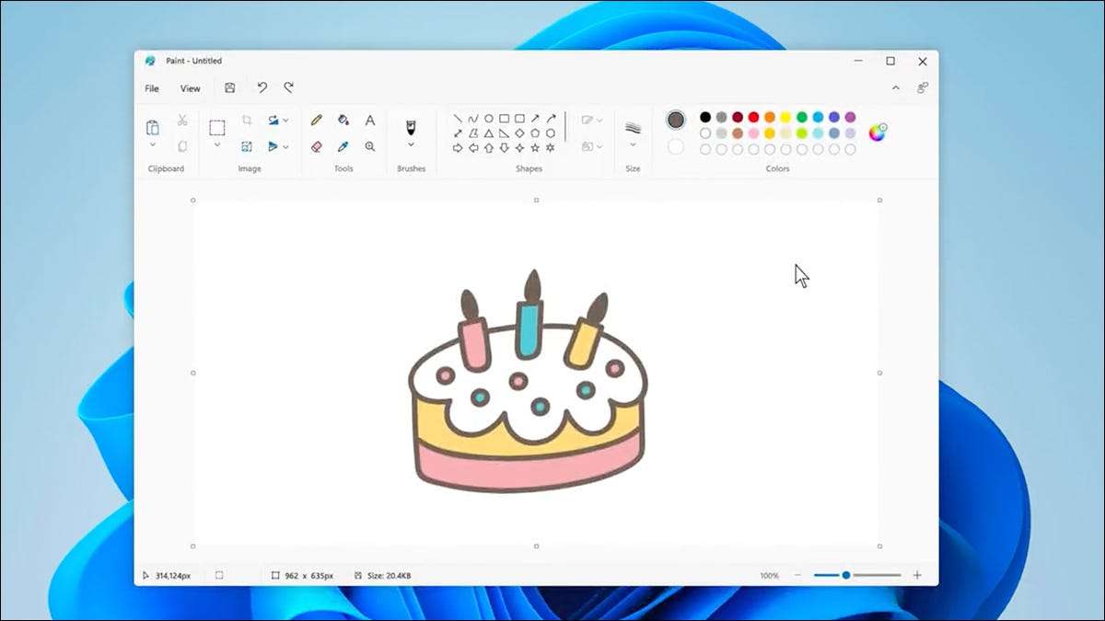The height and width of the screenshot is (621, 1105).
Task: Select the Pencil tool
Action: click(x=317, y=120)
